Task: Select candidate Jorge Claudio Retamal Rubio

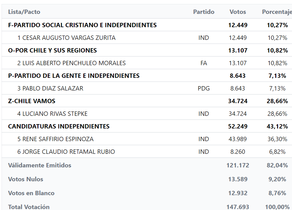Action: tap(66, 152)
